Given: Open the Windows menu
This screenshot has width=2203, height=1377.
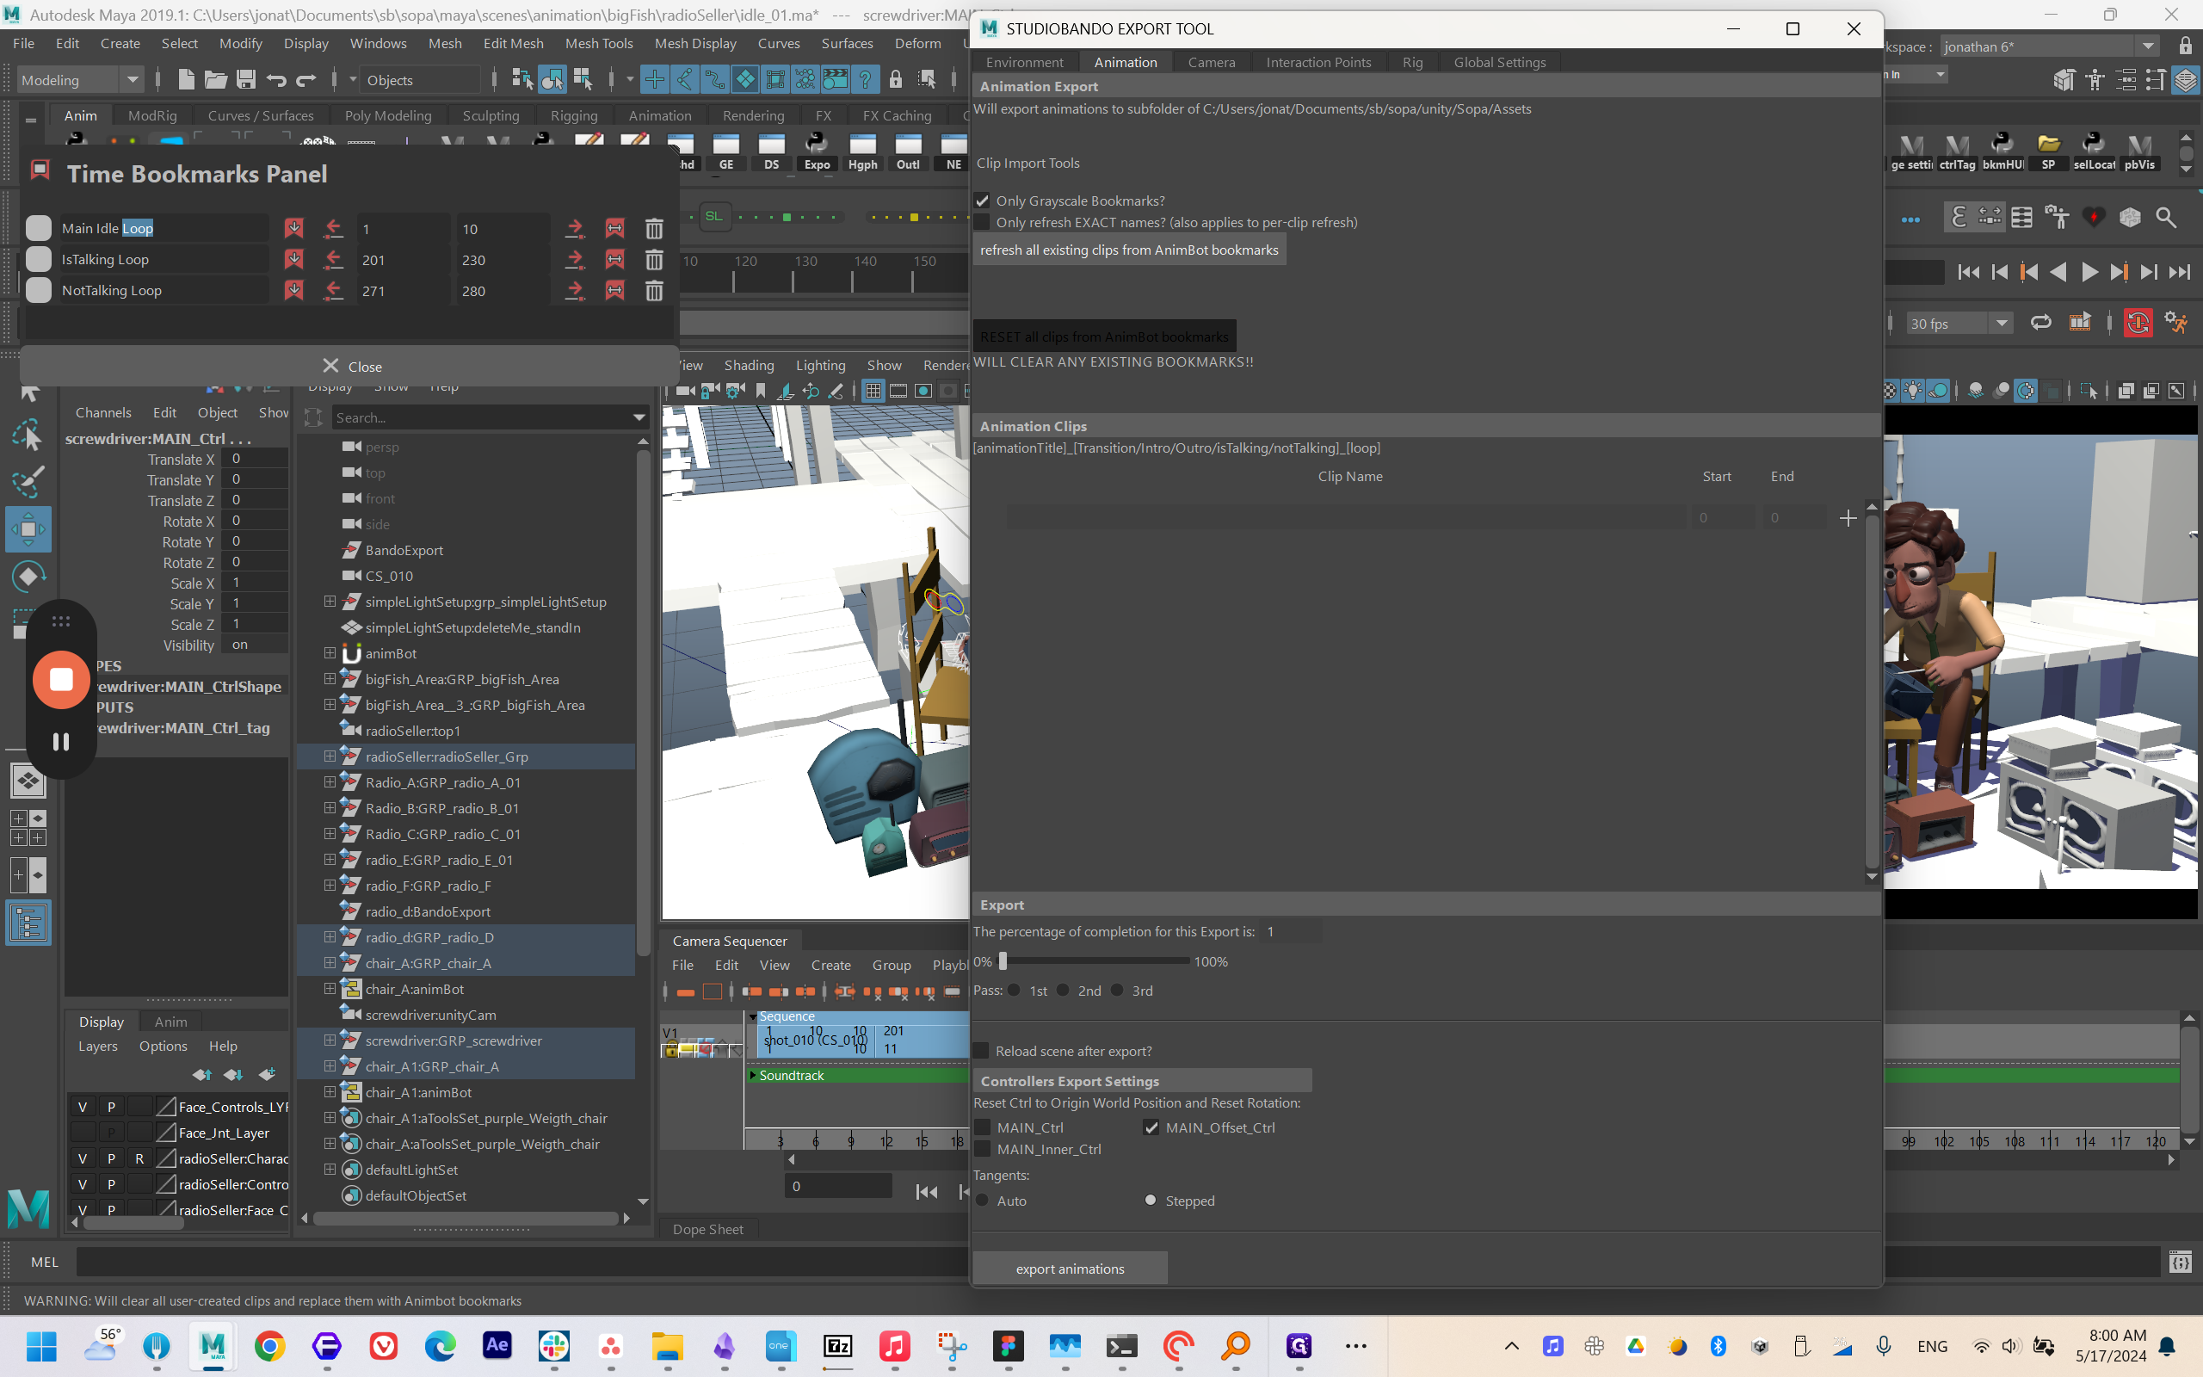Looking at the screenshot, I should tap(378, 43).
